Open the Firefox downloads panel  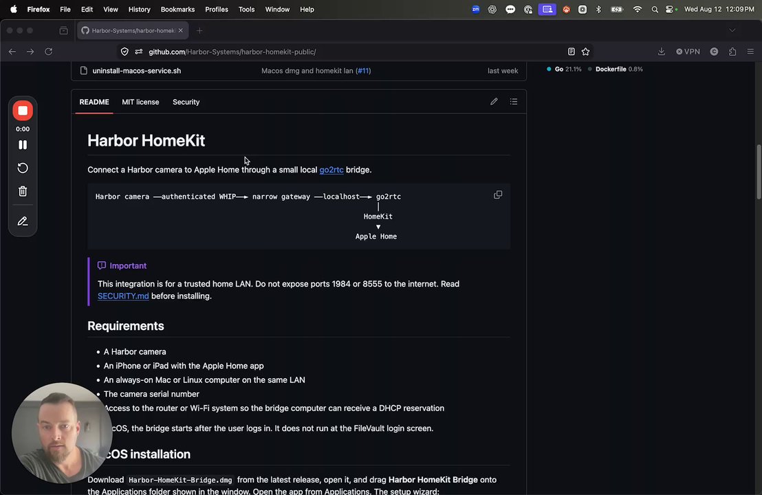point(662,52)
